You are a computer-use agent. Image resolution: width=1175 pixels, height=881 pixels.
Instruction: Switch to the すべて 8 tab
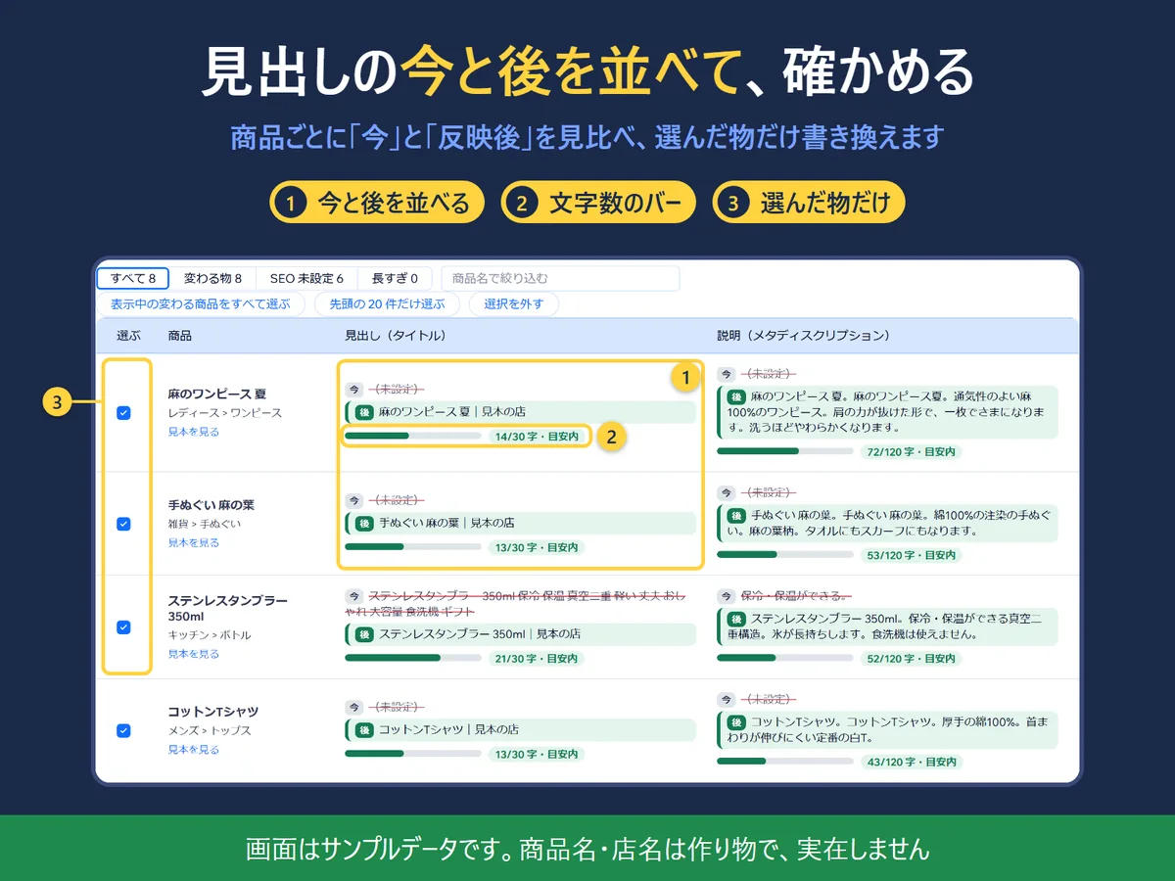(x=132, y=278)
